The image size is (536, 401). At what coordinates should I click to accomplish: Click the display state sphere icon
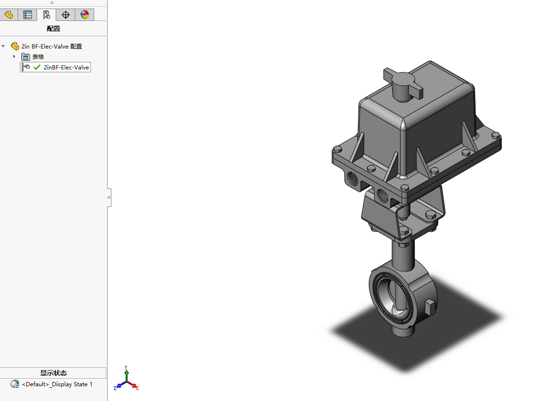[15, 384]
